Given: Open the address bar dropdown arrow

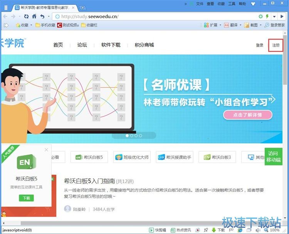Looking at the screenshot, I should click(x=274, y=17).
